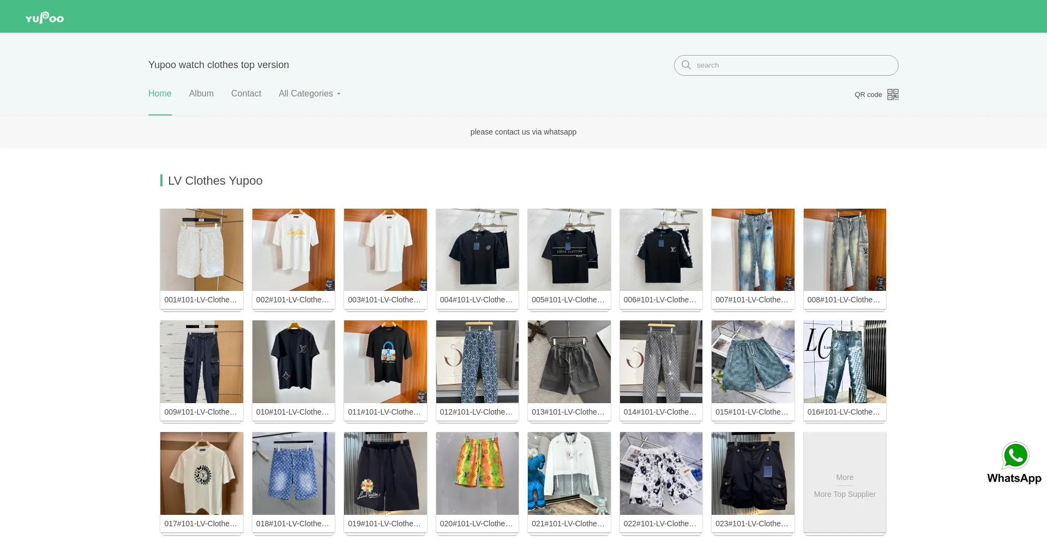Click the 006#101-LV-Clothe… caption

660,300
